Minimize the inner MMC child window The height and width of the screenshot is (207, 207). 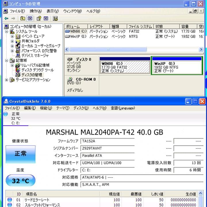[191, 11]
